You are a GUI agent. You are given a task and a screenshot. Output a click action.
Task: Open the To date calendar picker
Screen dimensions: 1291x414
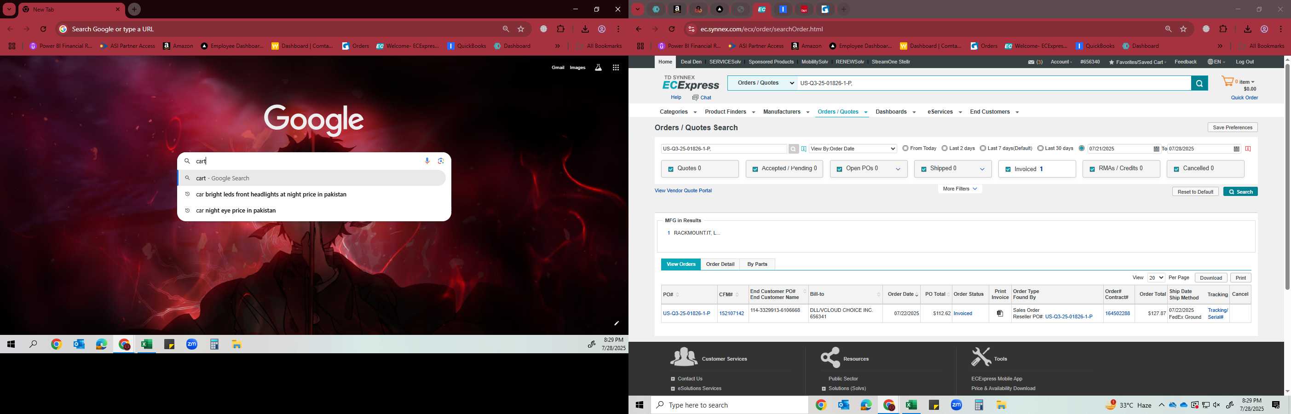coord(1236,149)
